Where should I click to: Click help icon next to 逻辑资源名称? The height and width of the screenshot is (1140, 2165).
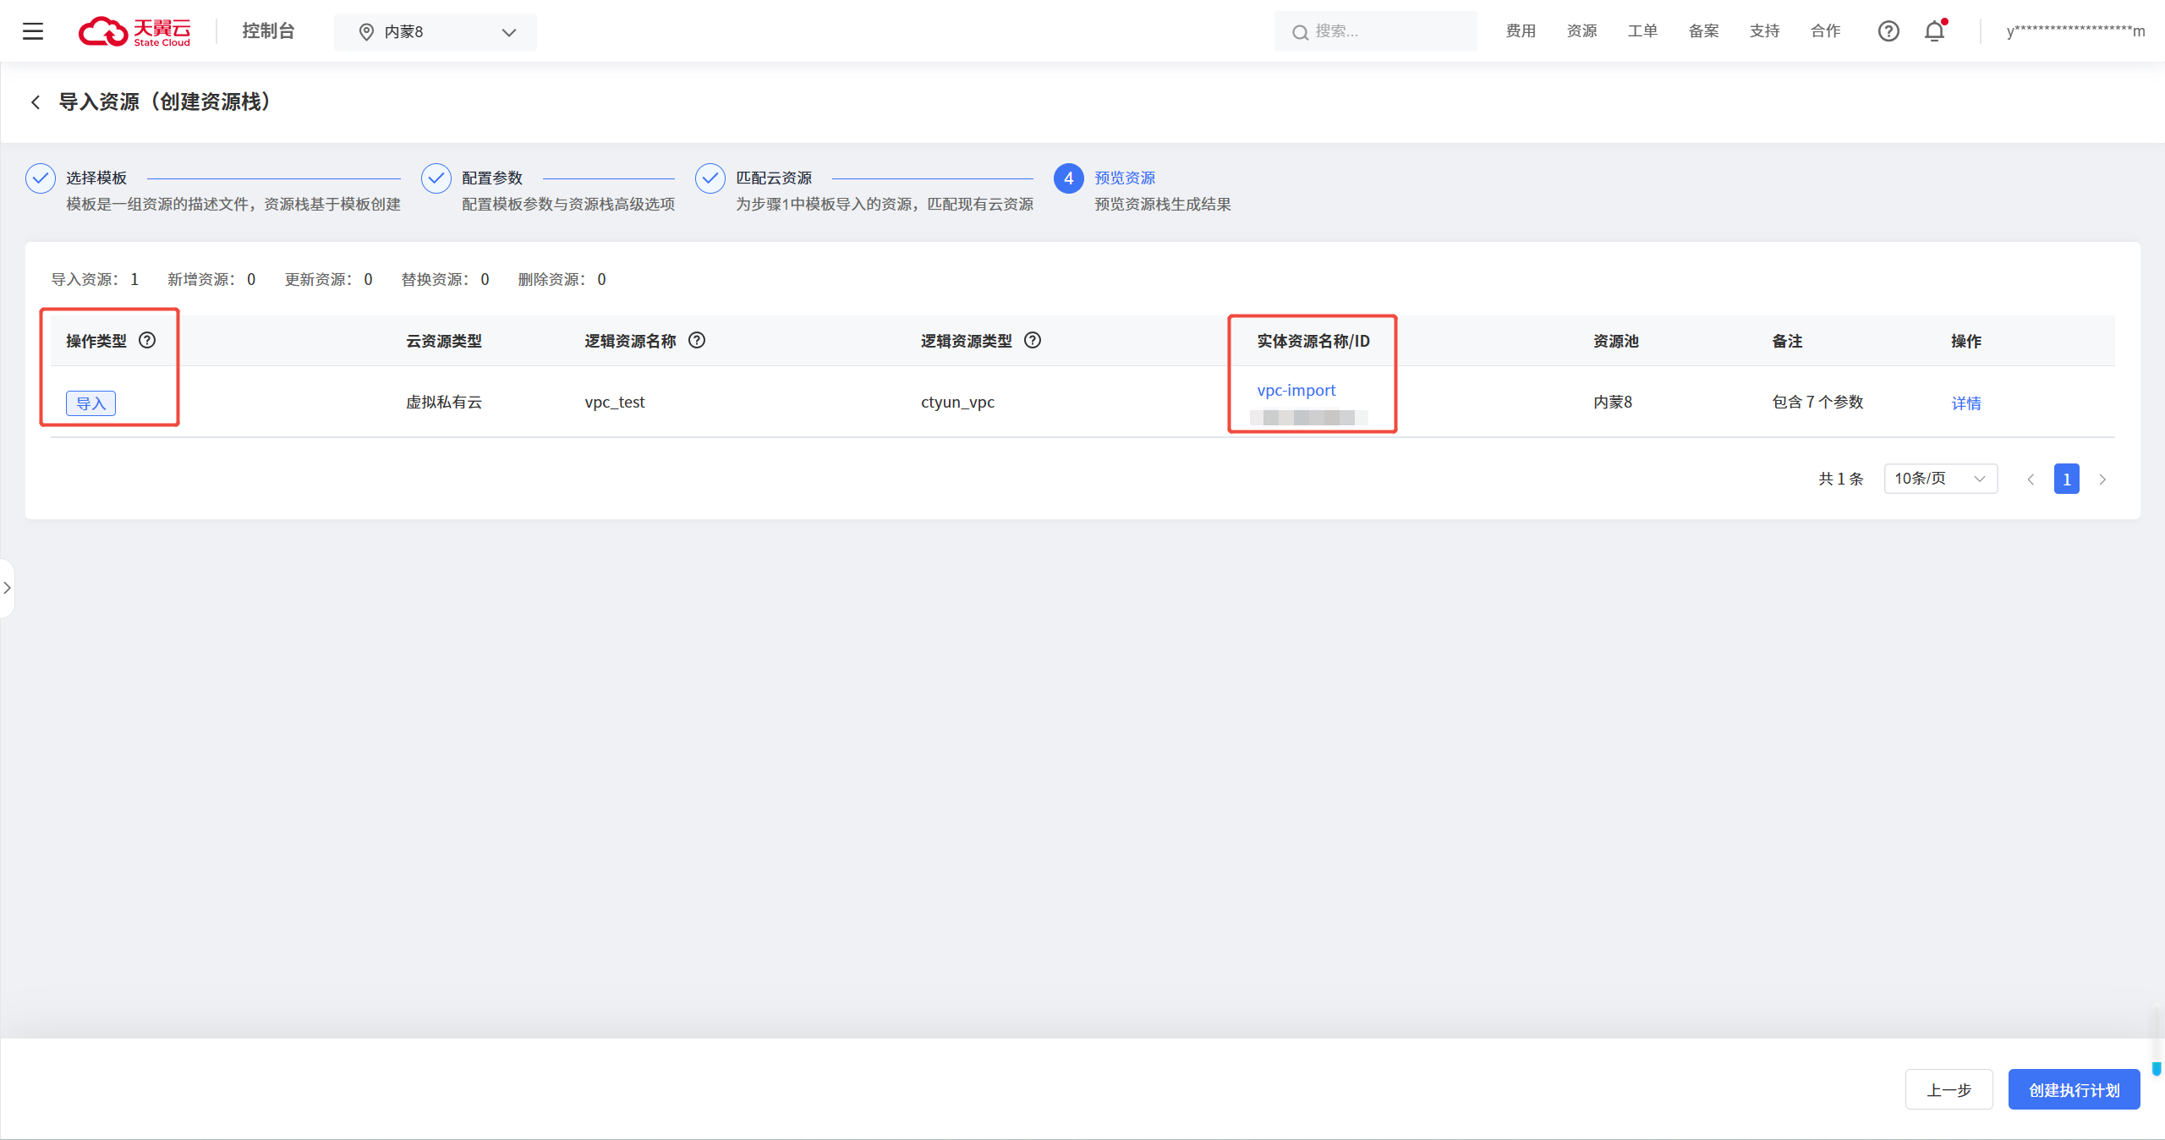[697, 340]
